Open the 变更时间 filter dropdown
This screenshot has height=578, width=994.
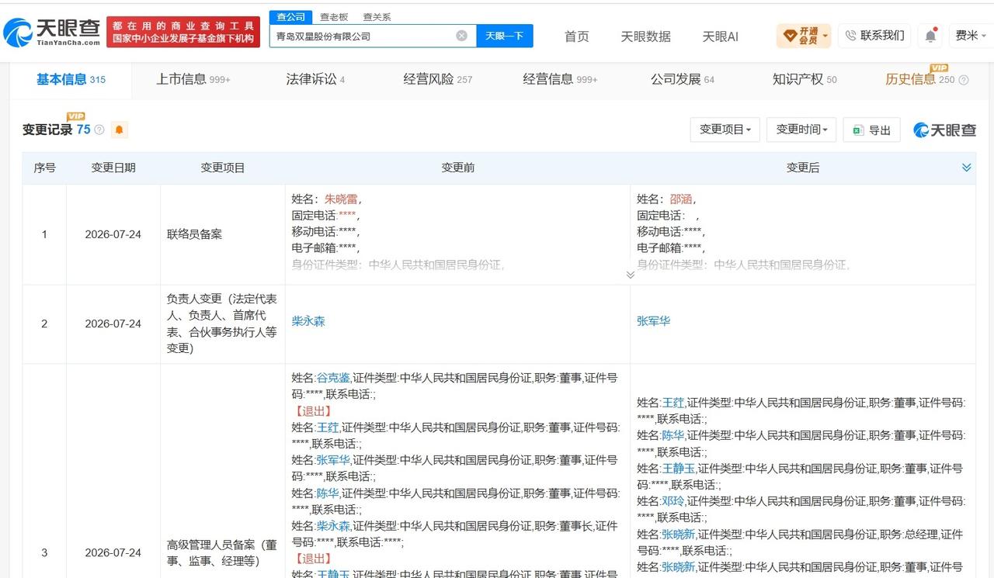[x=801, y=130]
